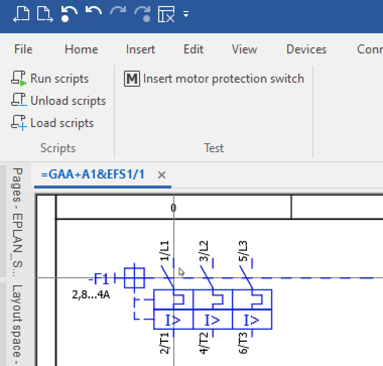Viewport: 383px width, 366px height.
Task: Switch to the Edit ribbon tab
Action: (x=194, y=49)
